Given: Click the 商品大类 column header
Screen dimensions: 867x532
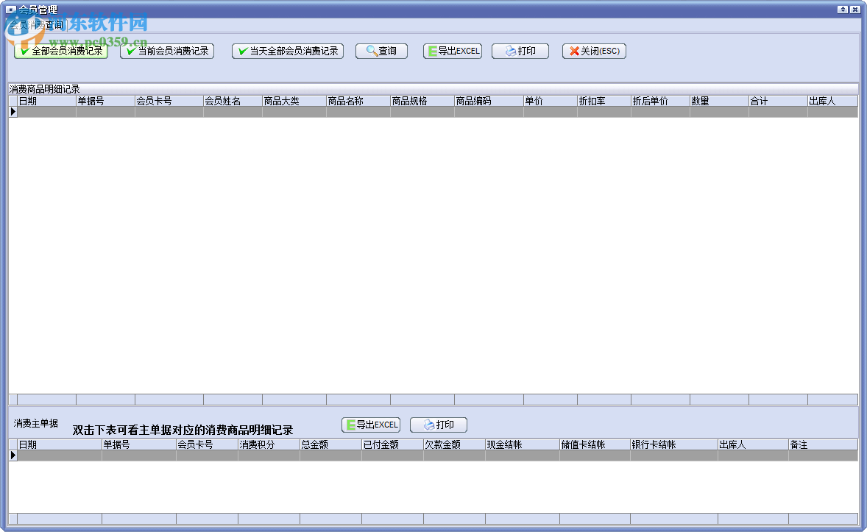Looking at the screenshot, I should (294, 101).
